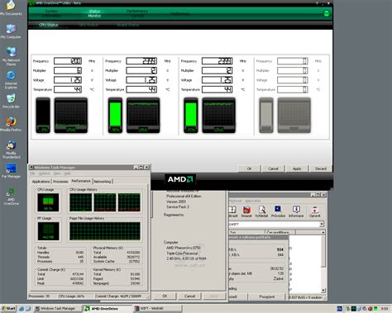Open WinRAR Průvodce (wizard) toolbar icon
Viewport: 392px width, 313px height.
click(278, 211)
